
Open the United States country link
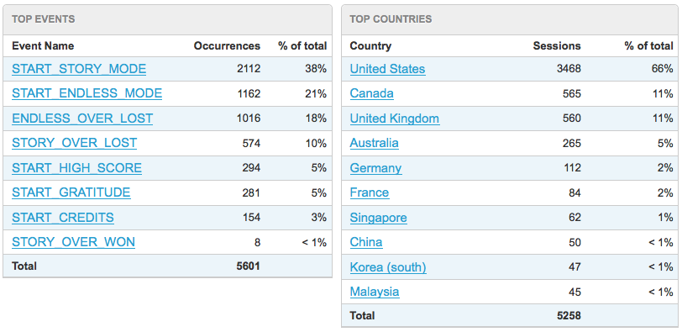387,69
